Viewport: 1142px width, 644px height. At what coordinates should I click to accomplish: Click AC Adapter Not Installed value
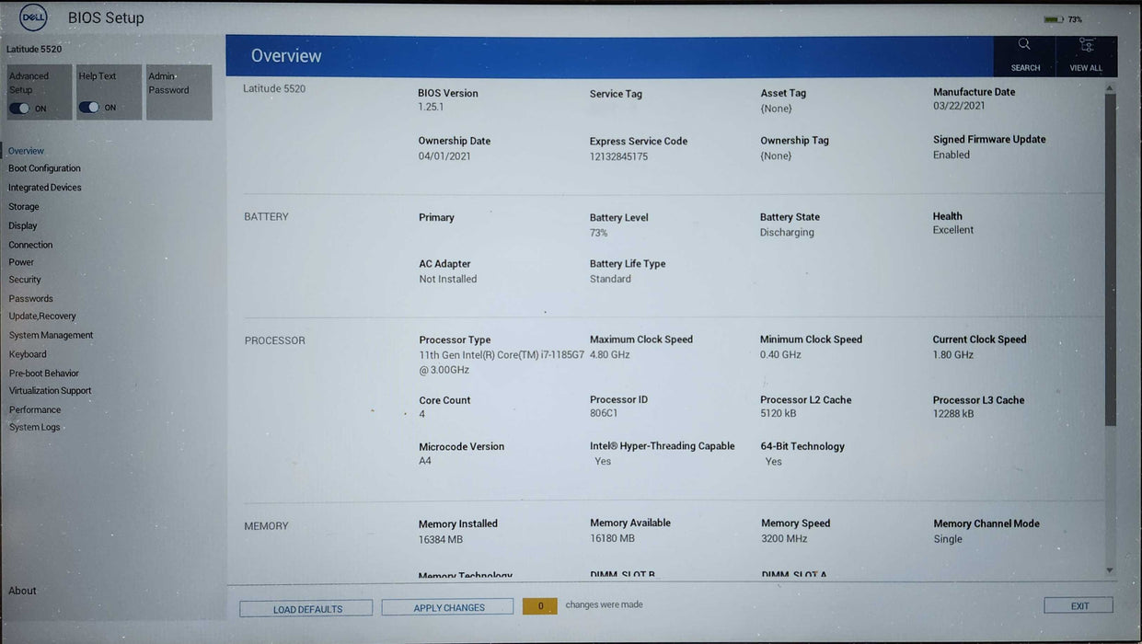pos(448,279)
